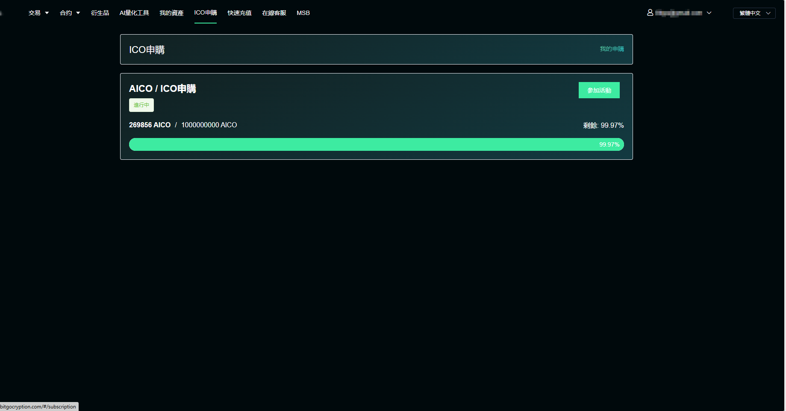Select the ICO申購 tab

(205, 13)
